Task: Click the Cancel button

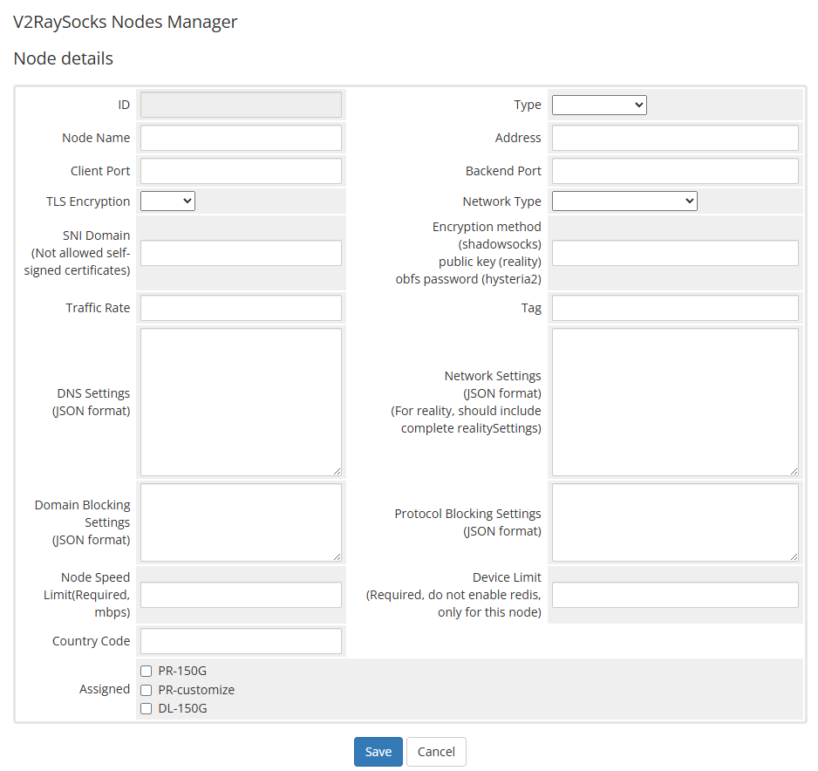Action: 436,752
